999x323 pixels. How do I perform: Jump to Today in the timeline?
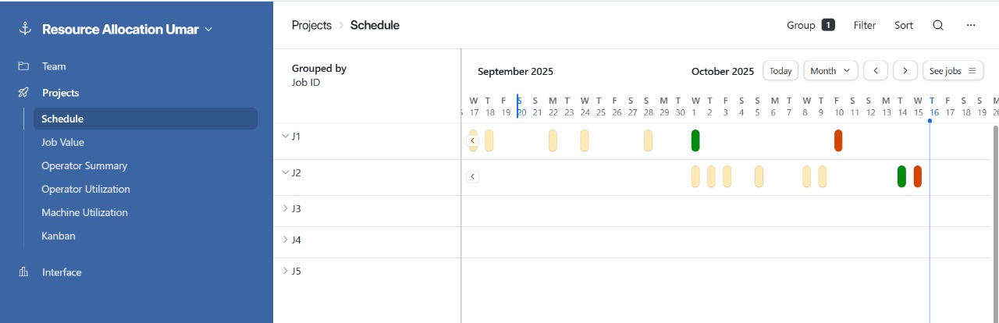(x=780, y=71)
